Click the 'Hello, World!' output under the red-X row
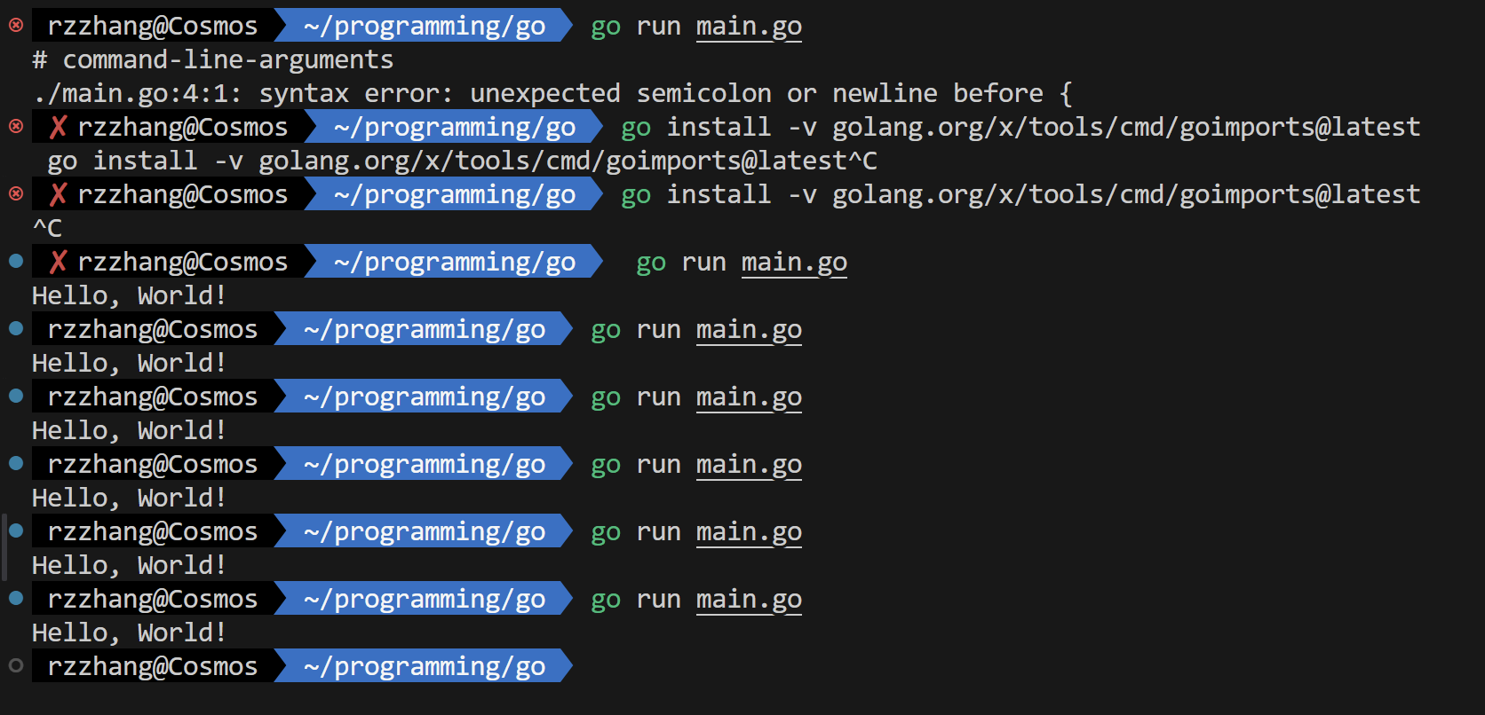This screenshot has width=1485, height=715. click(130, 295)
